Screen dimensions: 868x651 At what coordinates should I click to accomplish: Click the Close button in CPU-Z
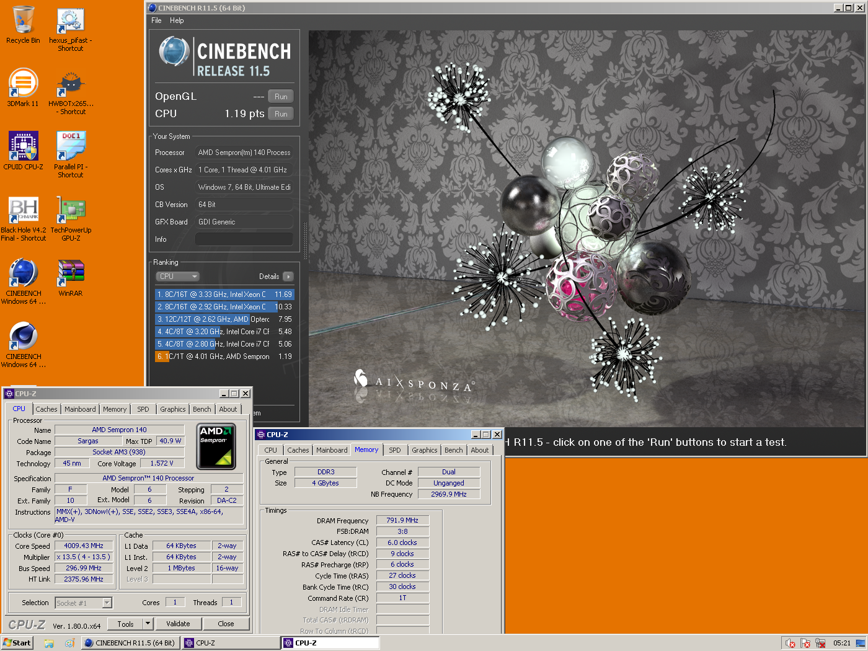pos(226,624)
